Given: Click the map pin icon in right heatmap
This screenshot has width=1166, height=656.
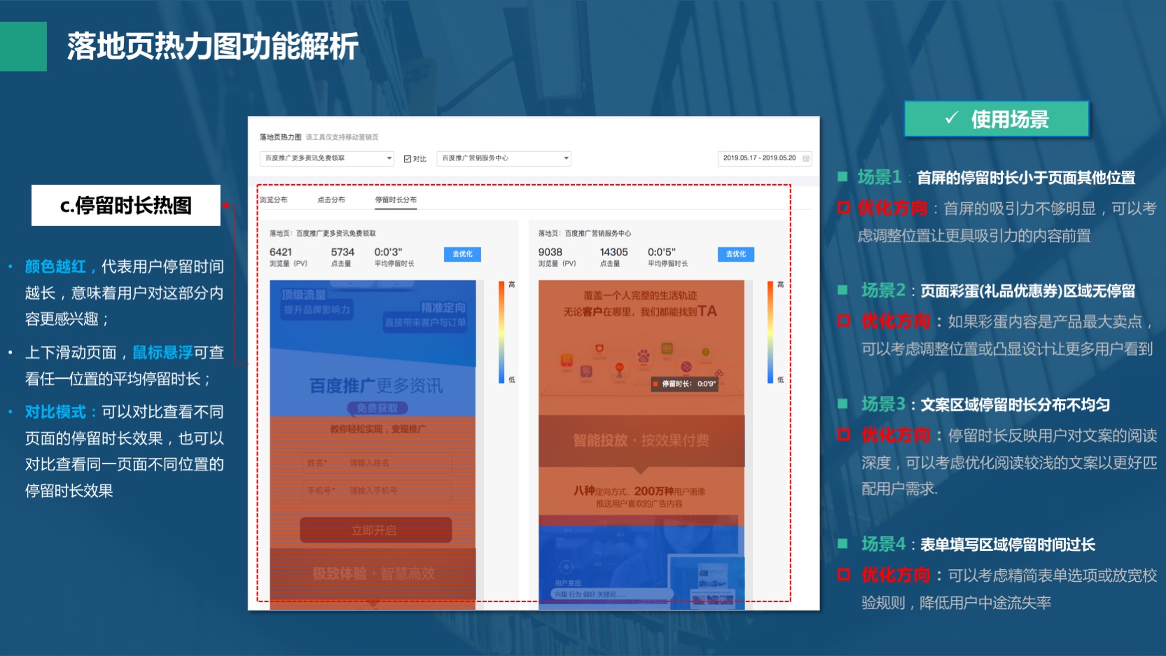Looking at the screenshot, I should (x=619, y=369).
